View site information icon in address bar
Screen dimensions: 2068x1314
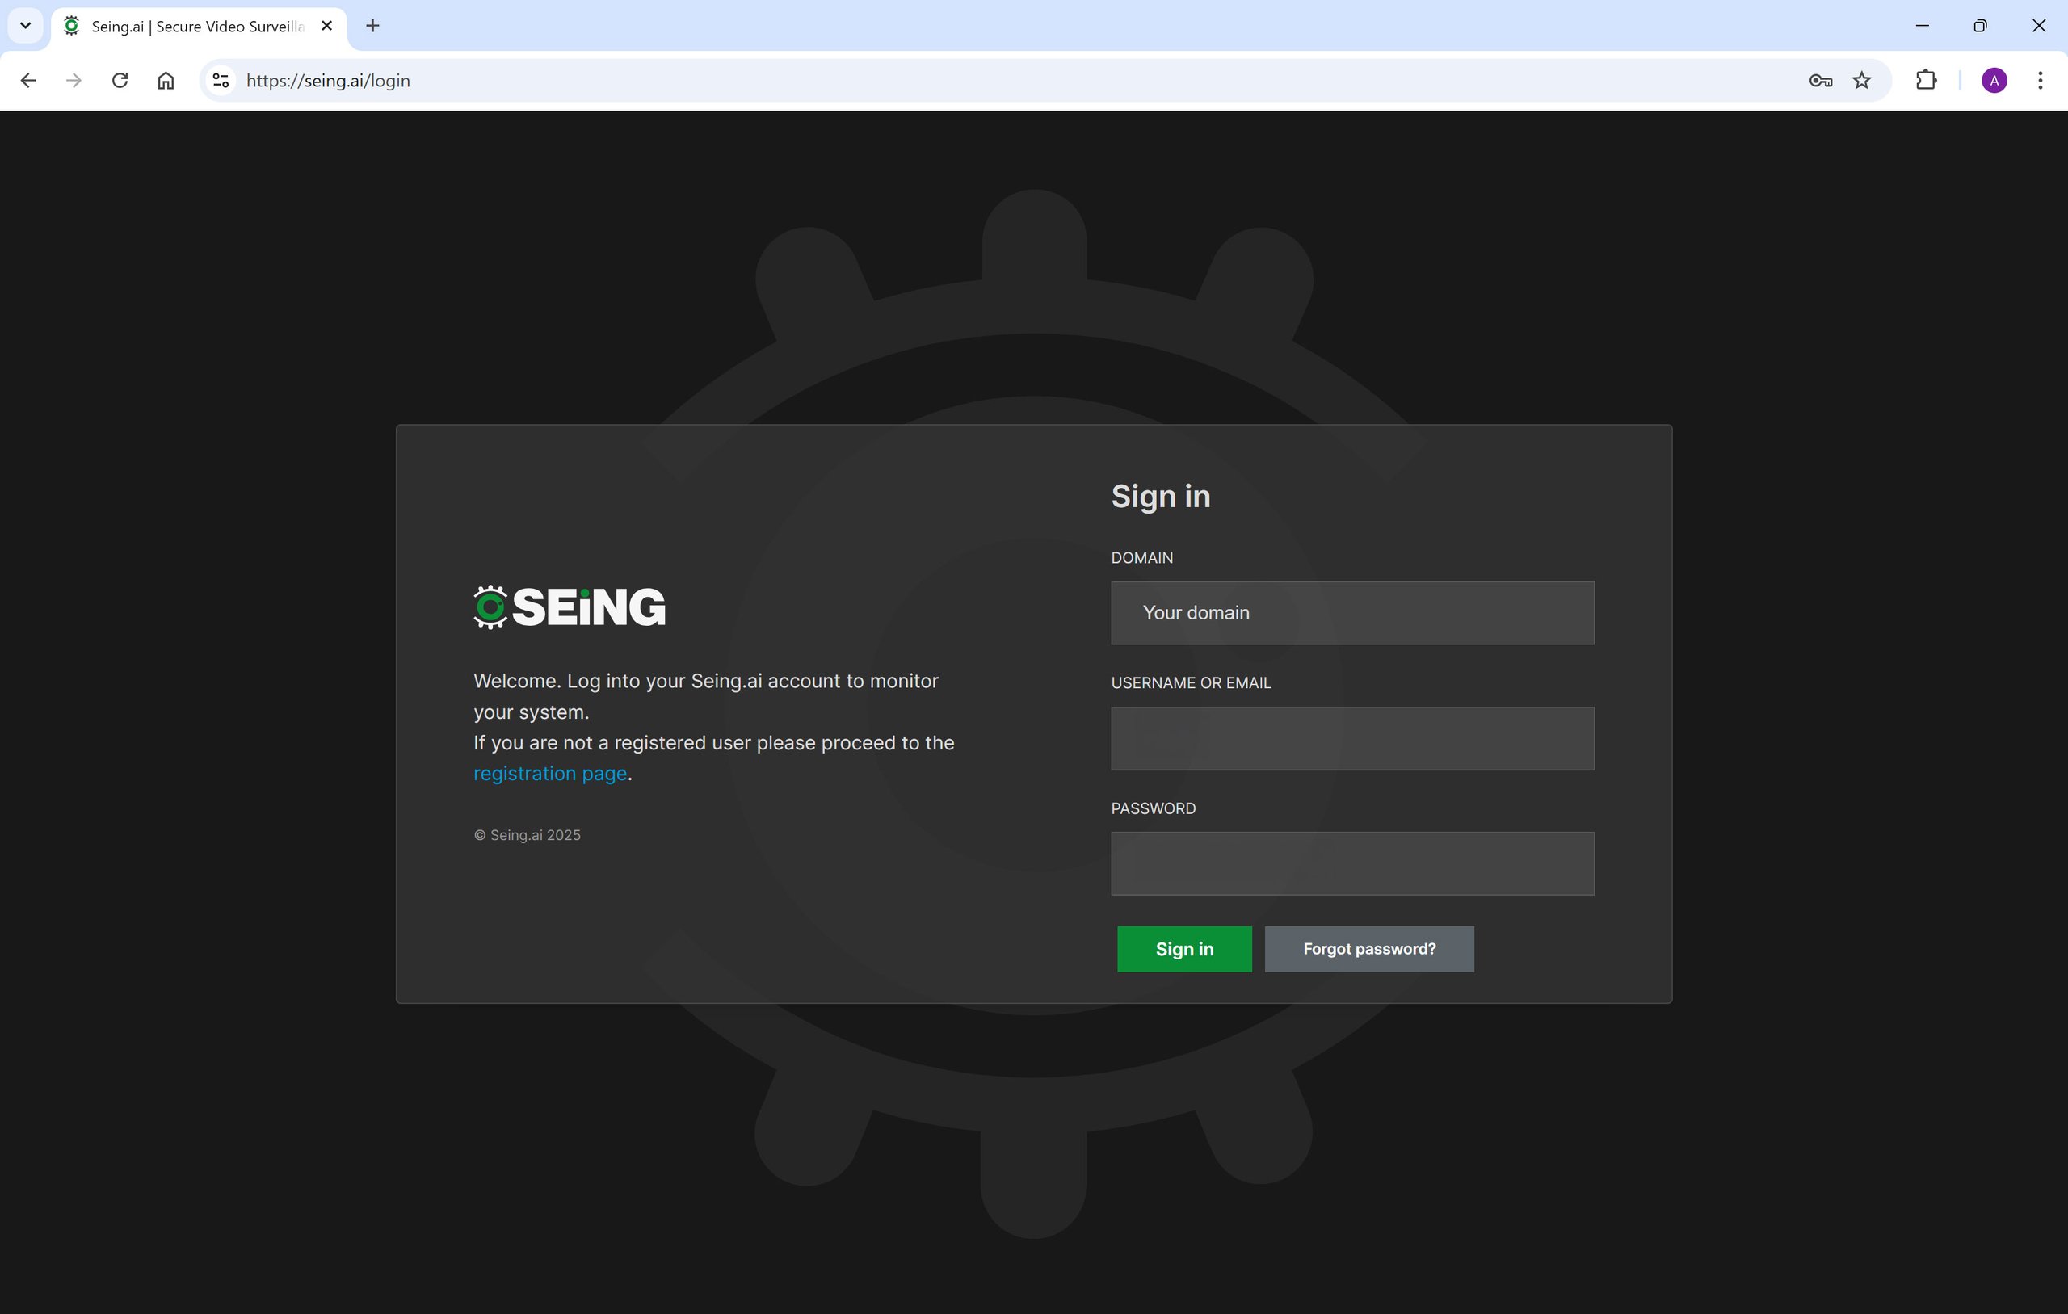pyautogui.click(x=221, y=81)
